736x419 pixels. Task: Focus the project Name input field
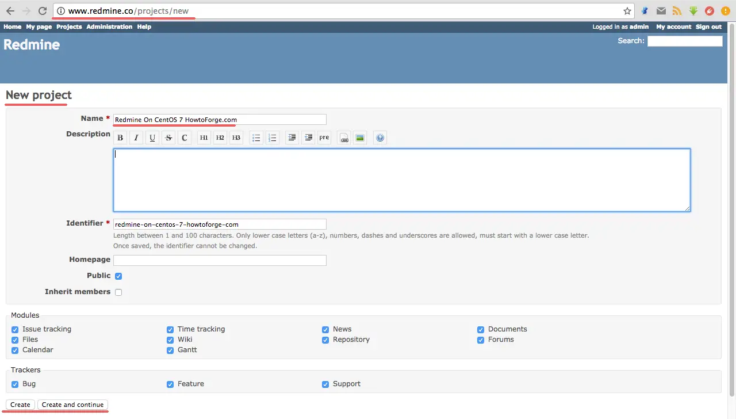click(x=220, y=119)
